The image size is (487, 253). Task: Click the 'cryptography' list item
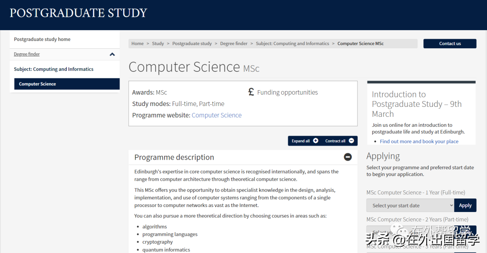(x=157, y=242)
